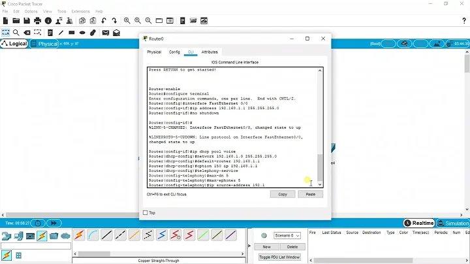
Task: Save the network with the floppy icon
Action: click(x=27, y=21)
